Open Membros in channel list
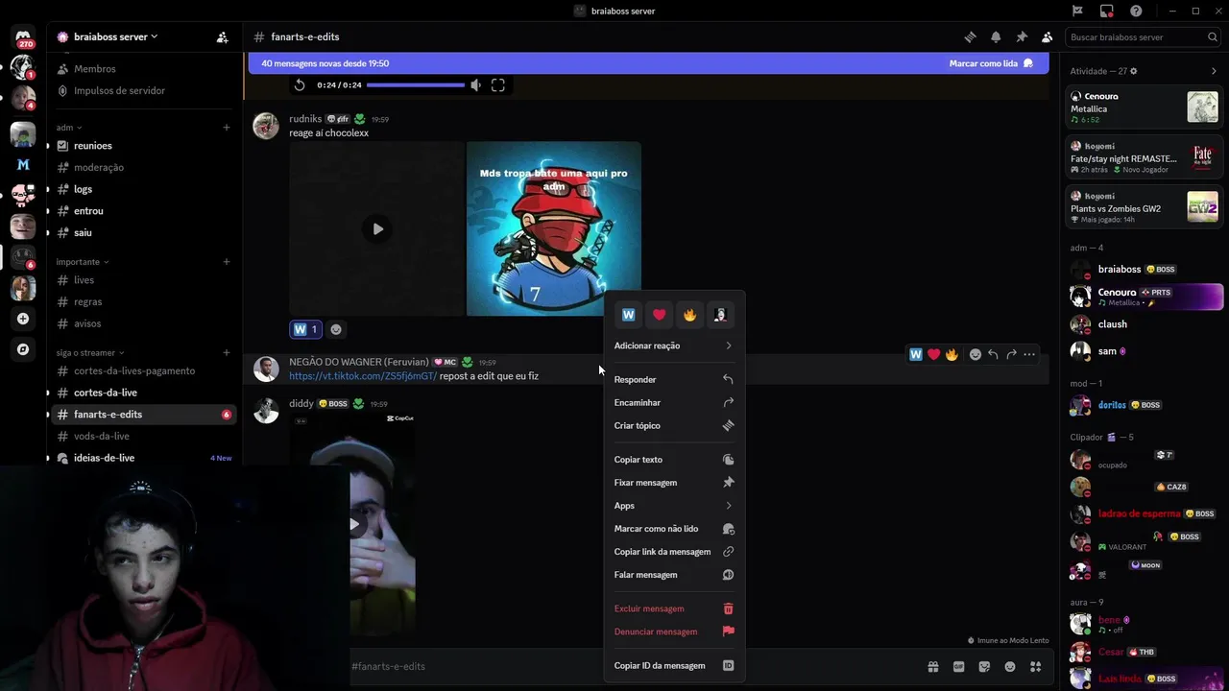 click(144, 69)
